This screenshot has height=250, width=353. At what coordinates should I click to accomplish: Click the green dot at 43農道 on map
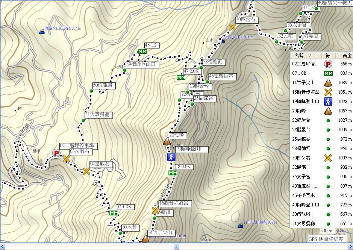pos(301,42)
